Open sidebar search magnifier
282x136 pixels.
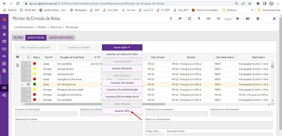pyautogui.click(x=4, y=27)
